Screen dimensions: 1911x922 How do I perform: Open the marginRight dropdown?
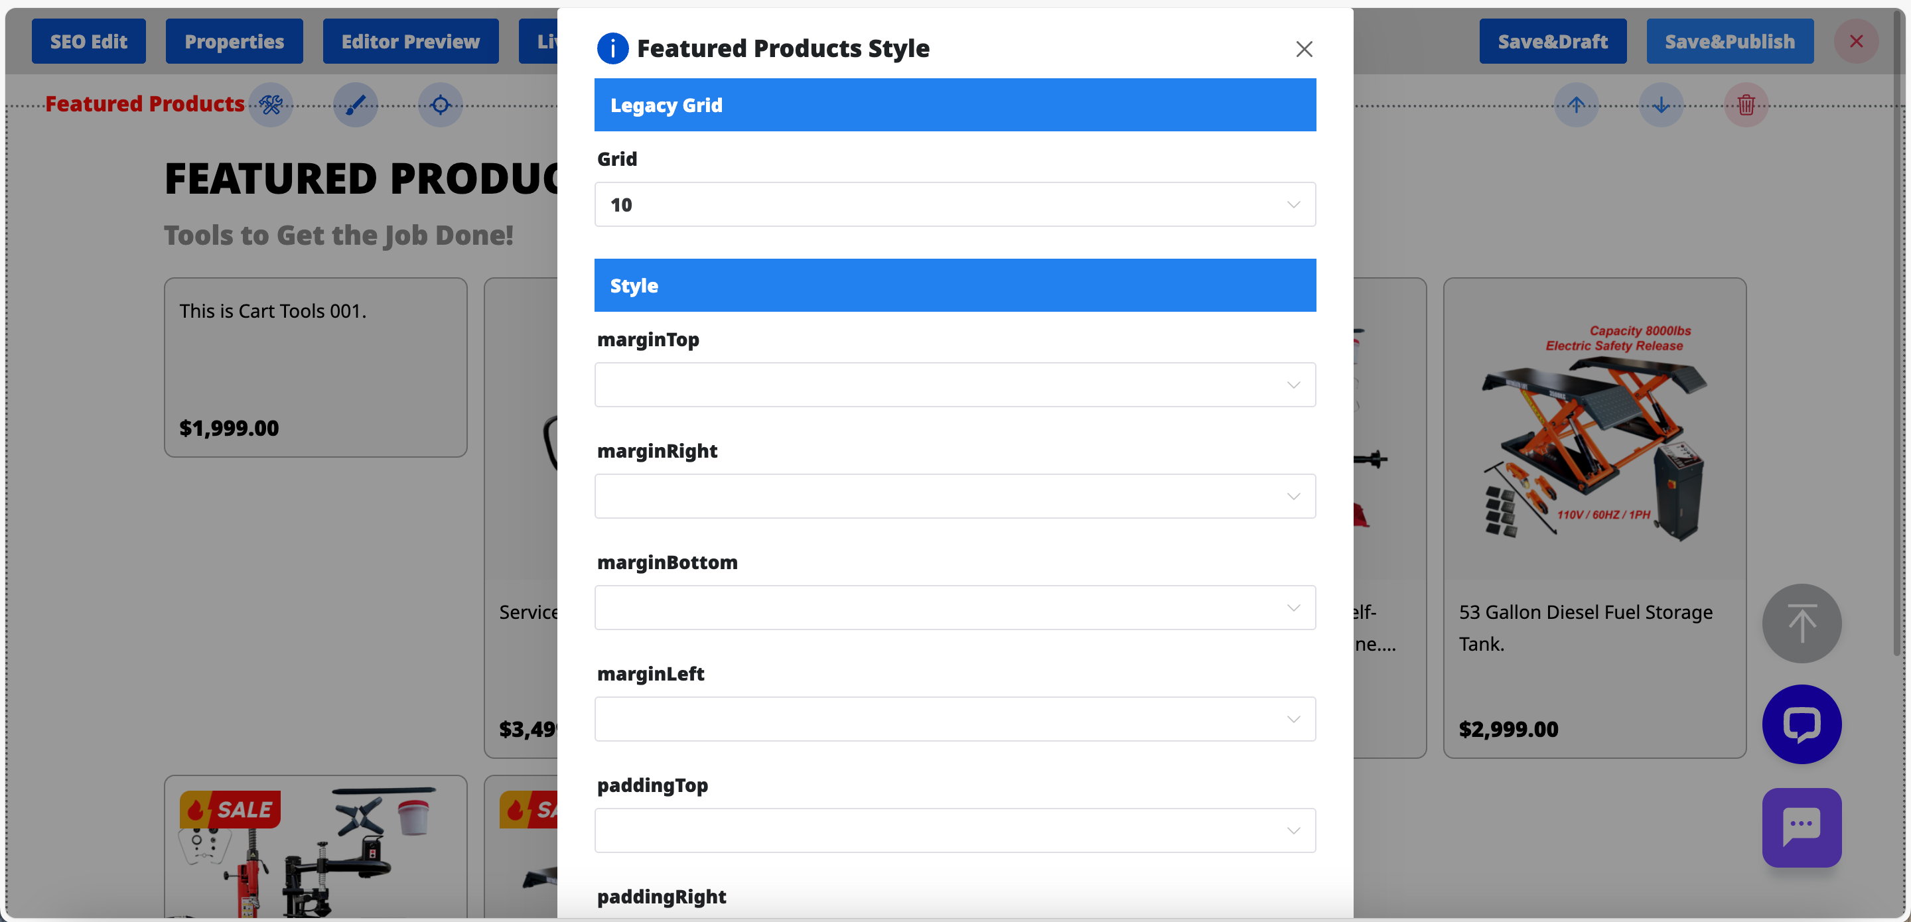click(955, 495)
